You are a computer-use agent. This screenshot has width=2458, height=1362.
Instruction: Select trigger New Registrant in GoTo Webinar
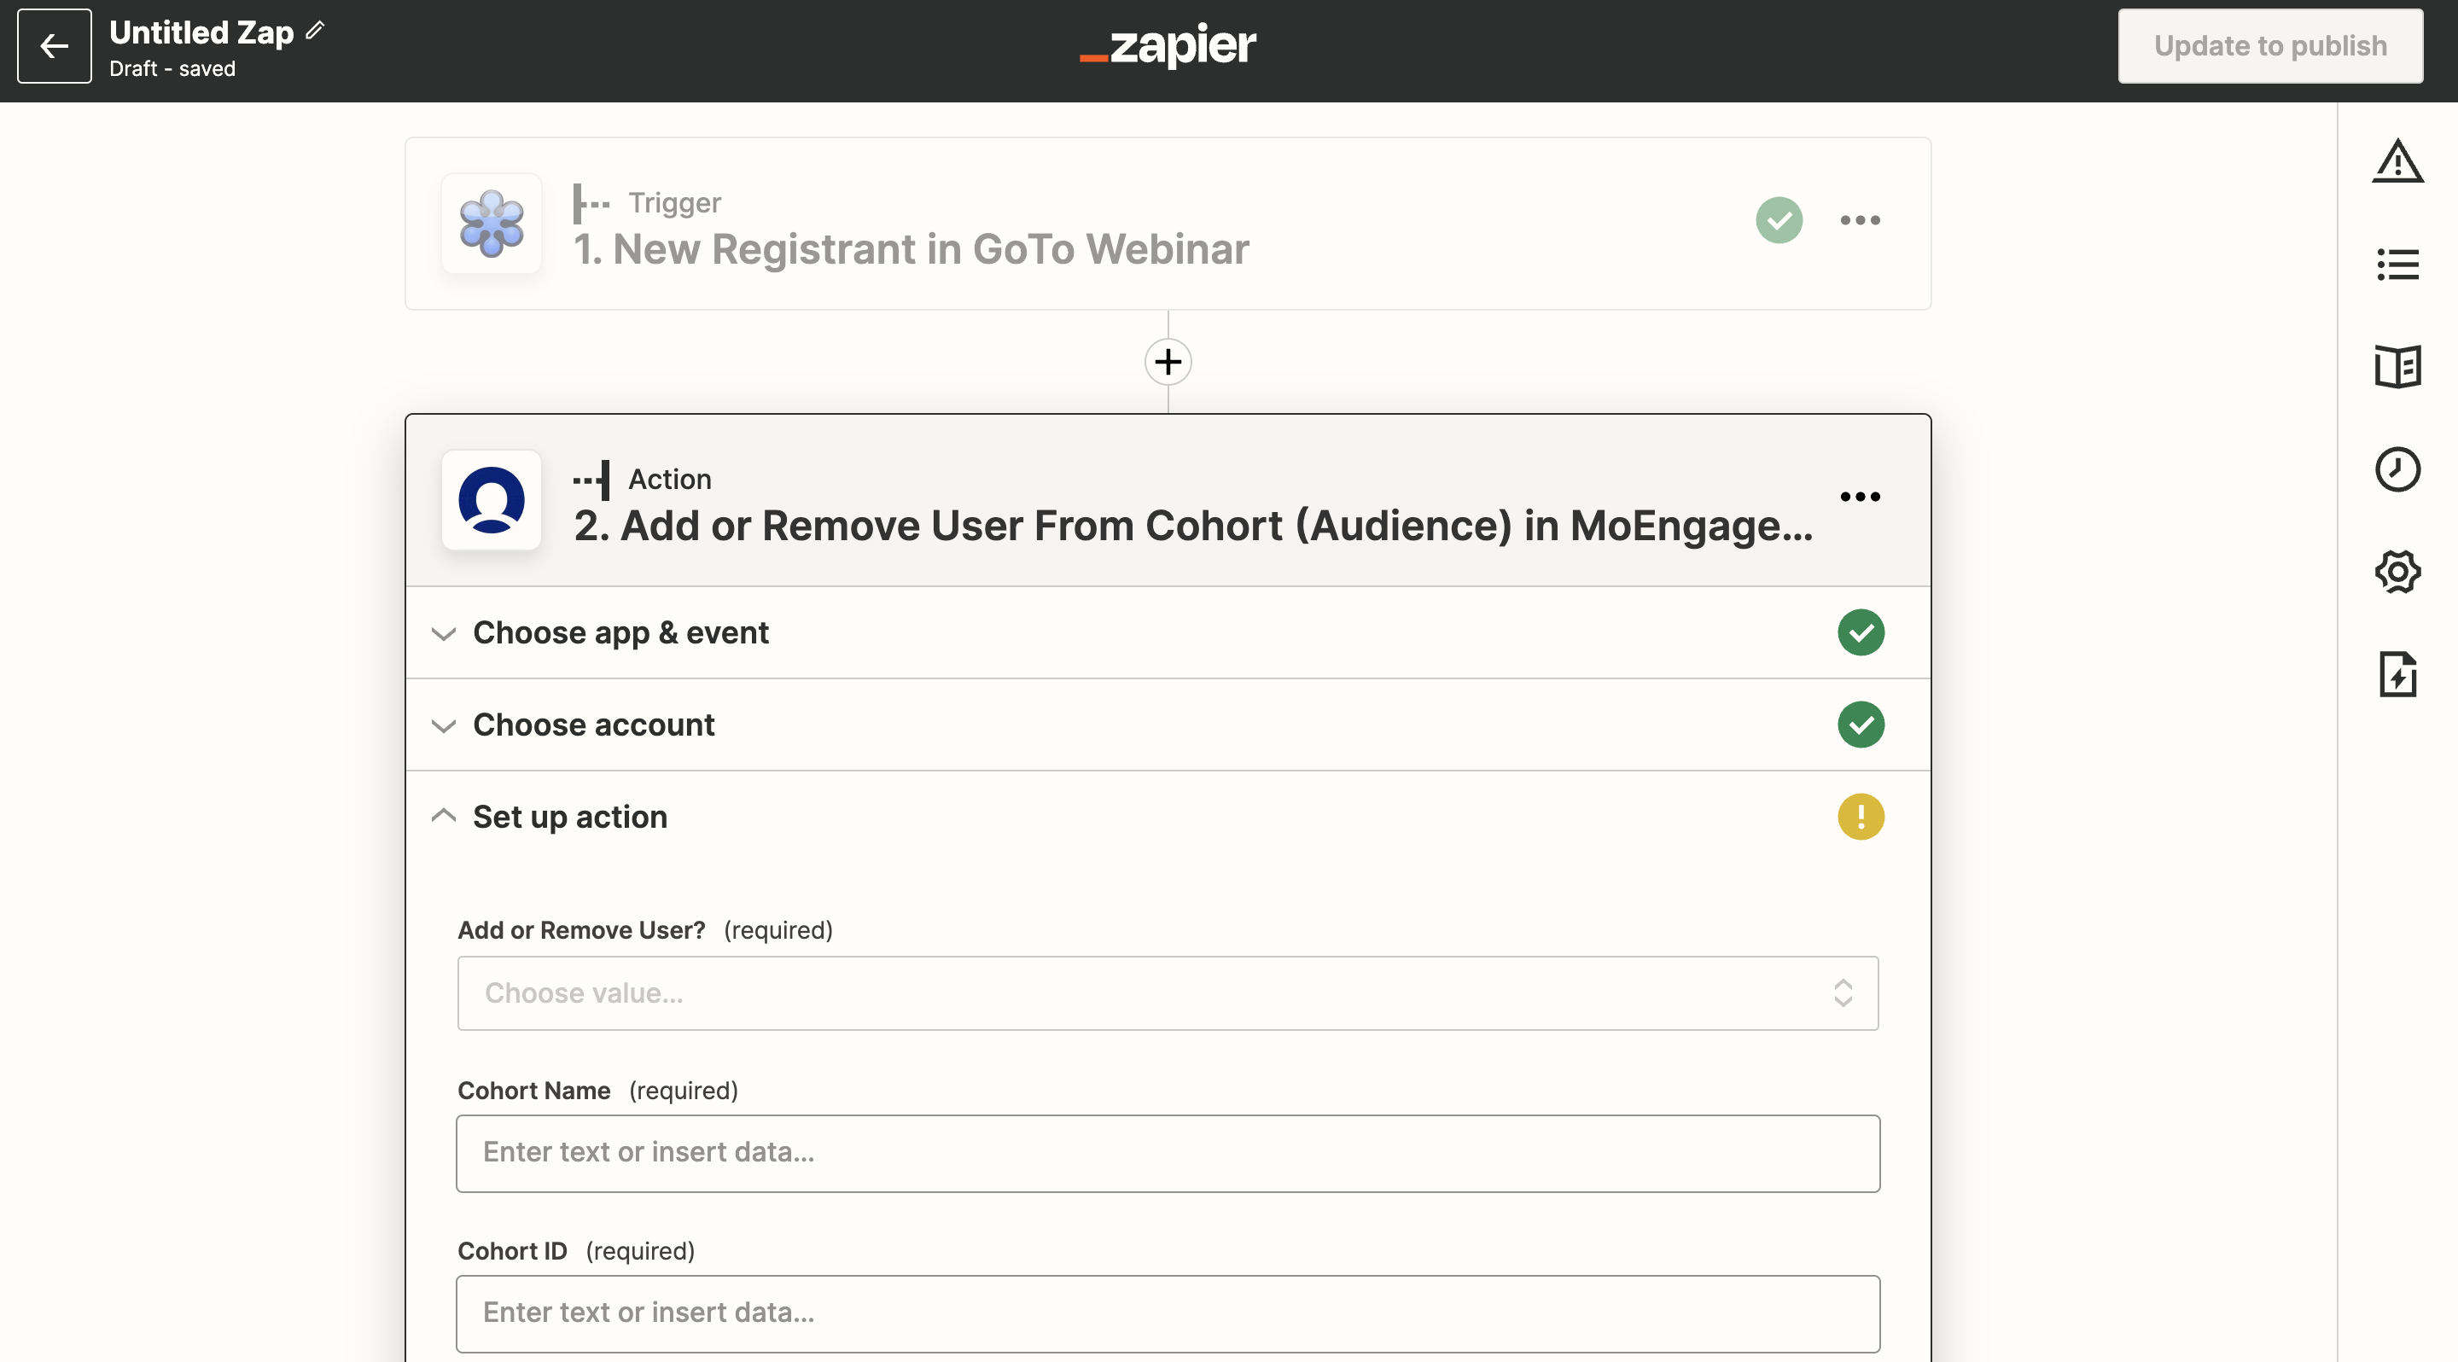[912, 250]
